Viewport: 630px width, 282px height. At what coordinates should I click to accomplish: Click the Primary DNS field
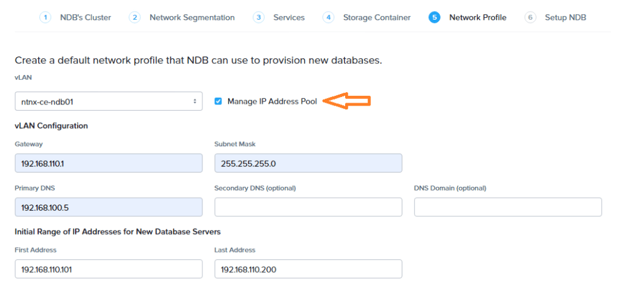108,207
